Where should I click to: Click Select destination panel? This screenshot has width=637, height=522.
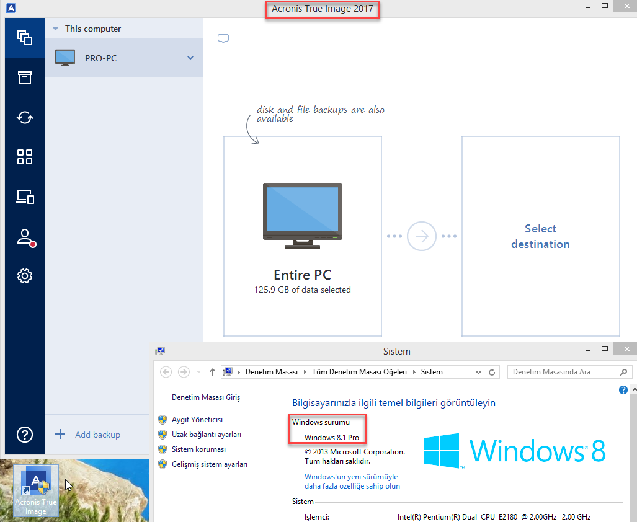tap(541, 236)
